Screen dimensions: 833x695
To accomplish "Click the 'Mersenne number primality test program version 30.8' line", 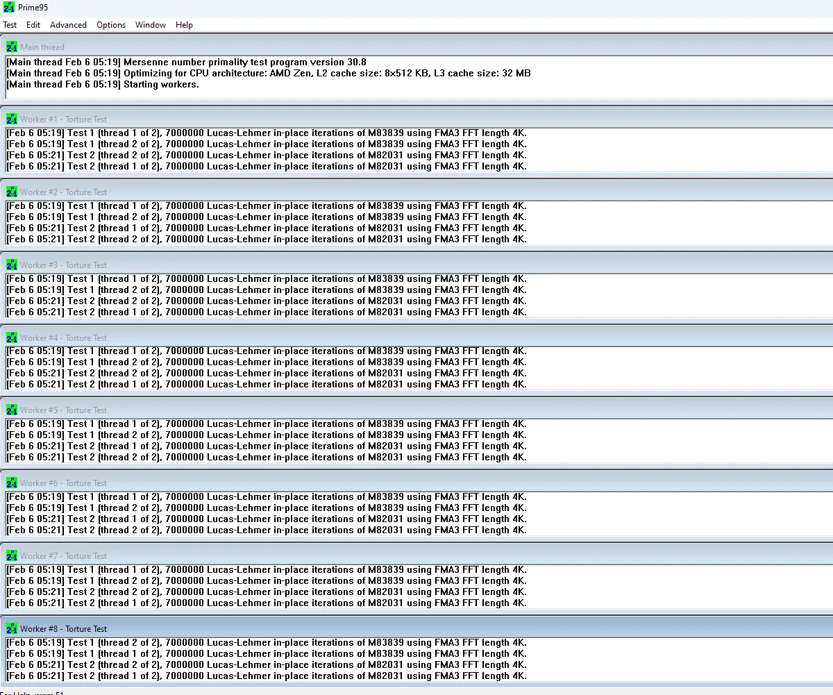I will [x=186, y=62].
